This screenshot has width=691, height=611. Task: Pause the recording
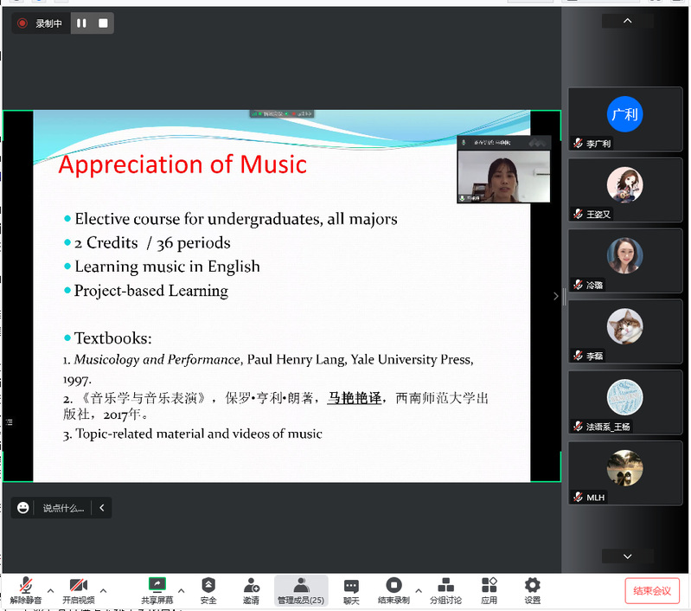click(x=81, y=23)
